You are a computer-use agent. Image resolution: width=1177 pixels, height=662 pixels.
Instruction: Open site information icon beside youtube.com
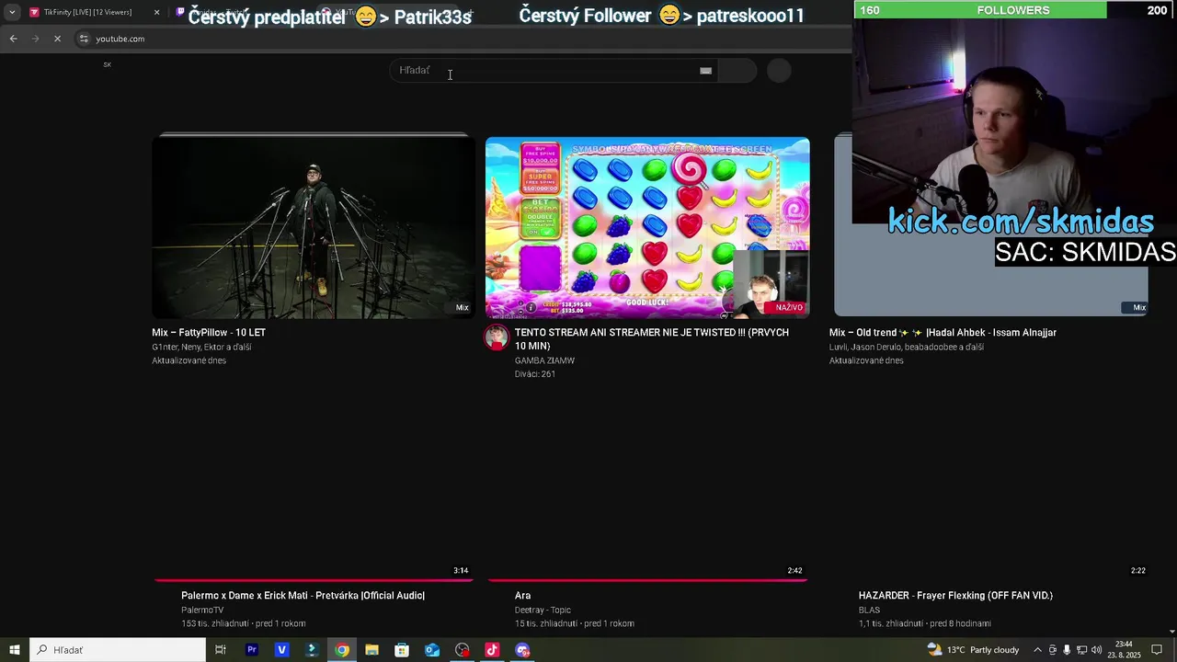pos(84,39)
